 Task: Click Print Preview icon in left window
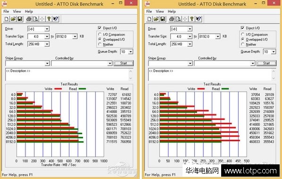pos(35,19)
